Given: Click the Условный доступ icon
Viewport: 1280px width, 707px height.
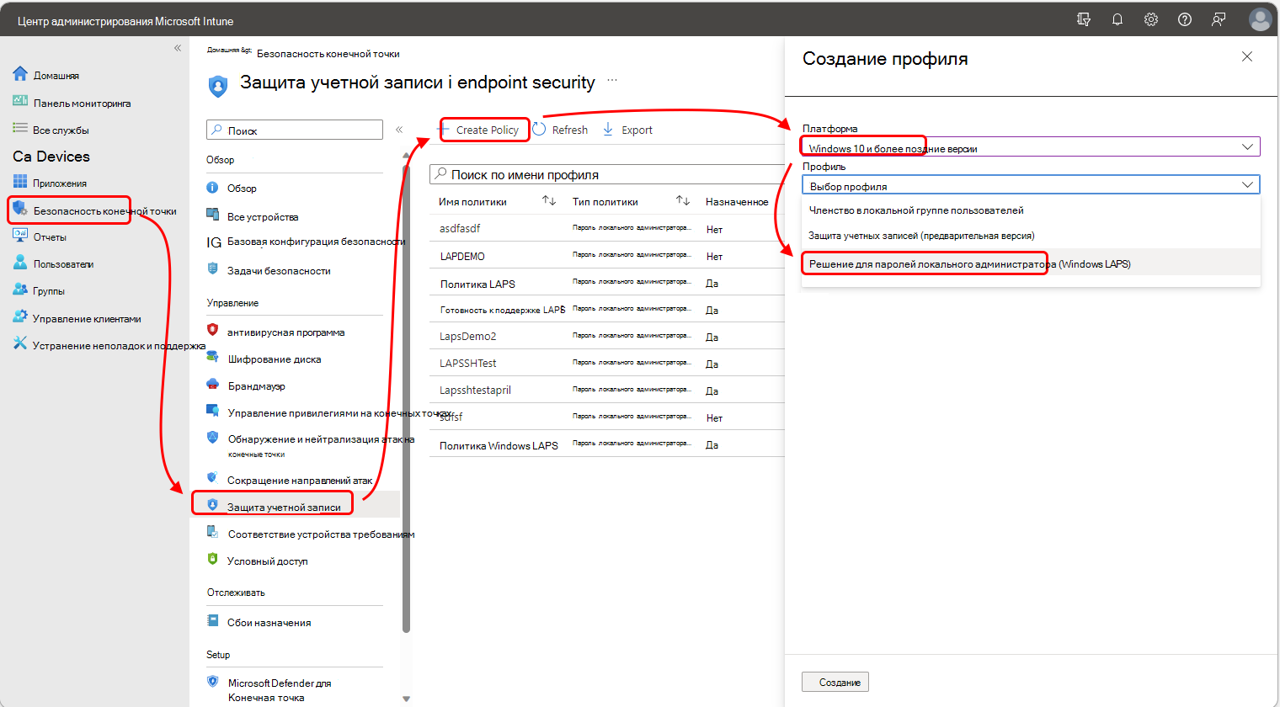Looking at the screenshot, I should [x=213, y=559].
